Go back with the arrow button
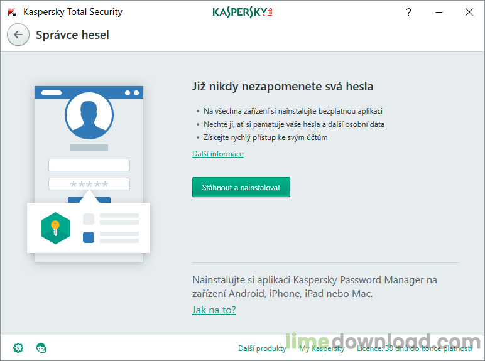This screenshot has height=361, width=485. click(18, 35)
